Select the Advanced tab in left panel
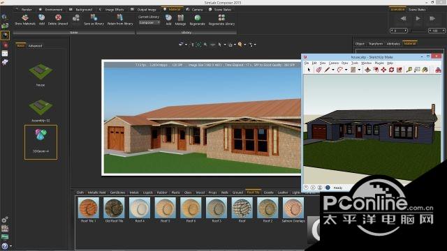Screen dimensions: 447x251 click(x=35, y=45)
